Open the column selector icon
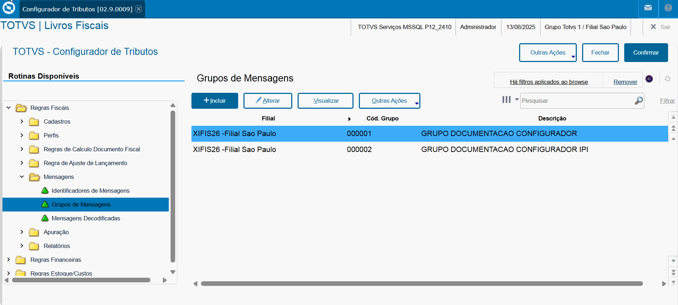This screenshot has width=678, height=305. [x=506, y=100]
